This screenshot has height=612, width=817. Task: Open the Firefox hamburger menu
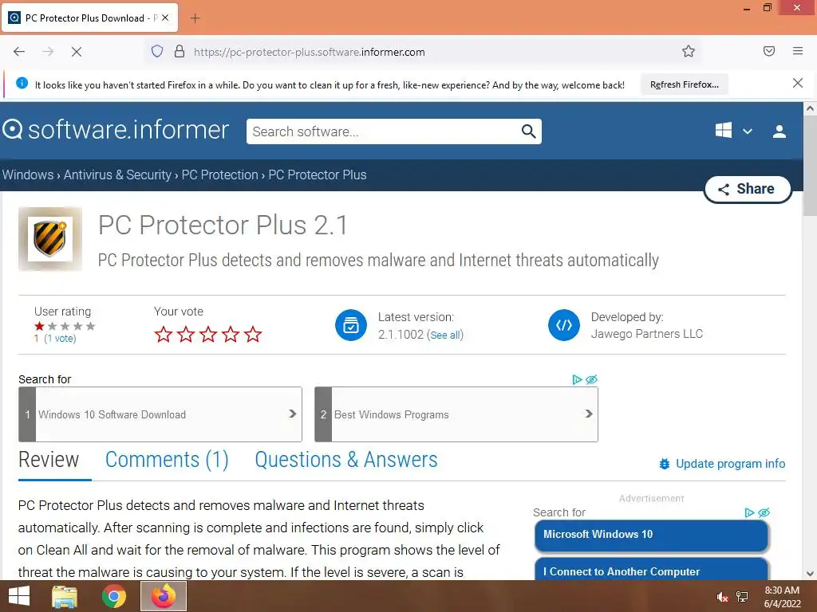(x=797, y=51)
